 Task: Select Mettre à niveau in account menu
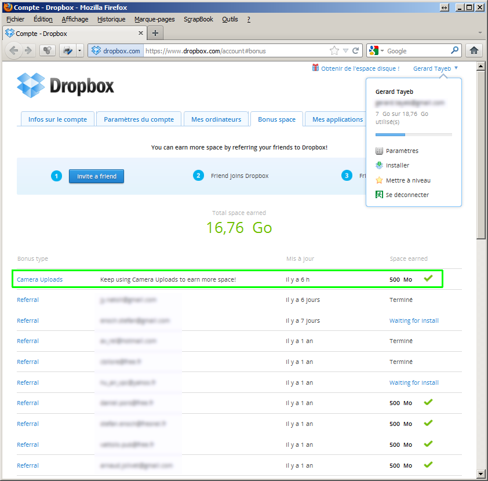coord(408,180)
